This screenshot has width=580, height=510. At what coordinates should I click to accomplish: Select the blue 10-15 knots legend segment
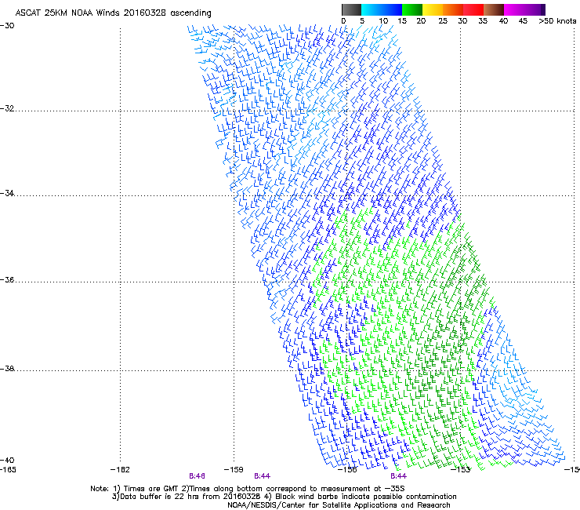pos(392,9)
